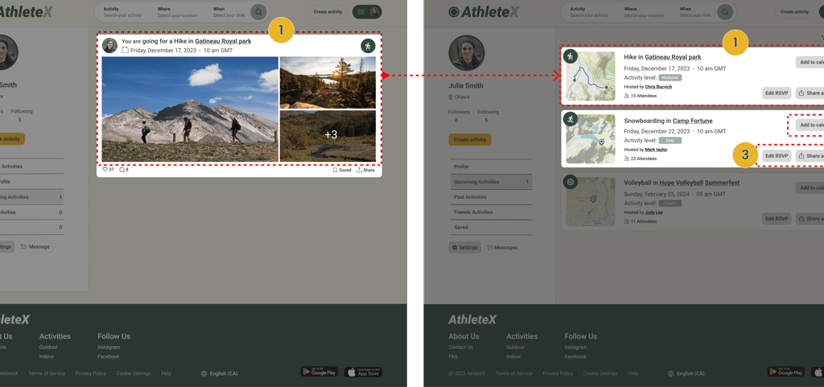
Task: Click the 15 Attendees icon on Hike card
Action: (x=626, y=96)
